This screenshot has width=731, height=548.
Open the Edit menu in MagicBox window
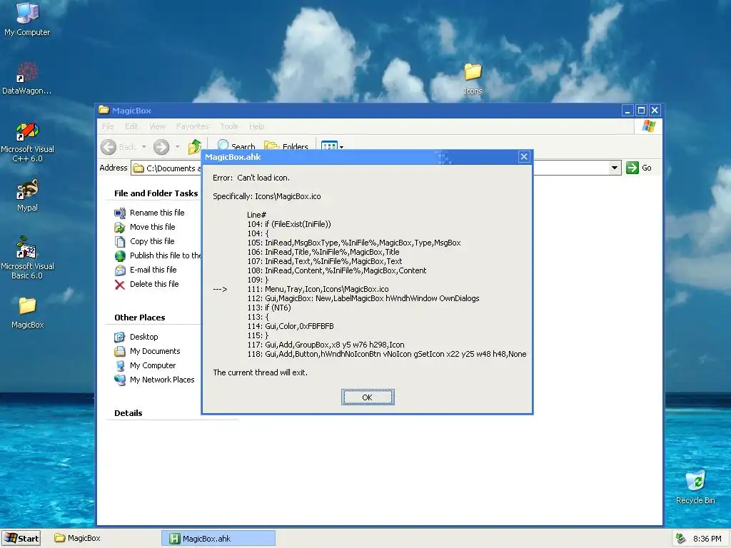pyautogui.click(x=131, y=126)
